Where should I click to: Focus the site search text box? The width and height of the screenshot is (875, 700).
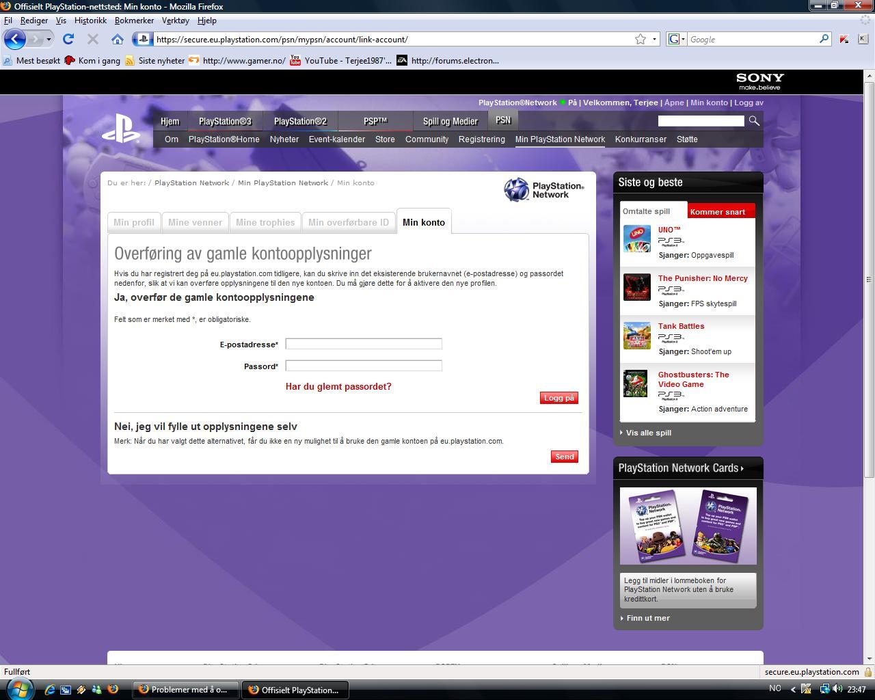pos(701,121)
